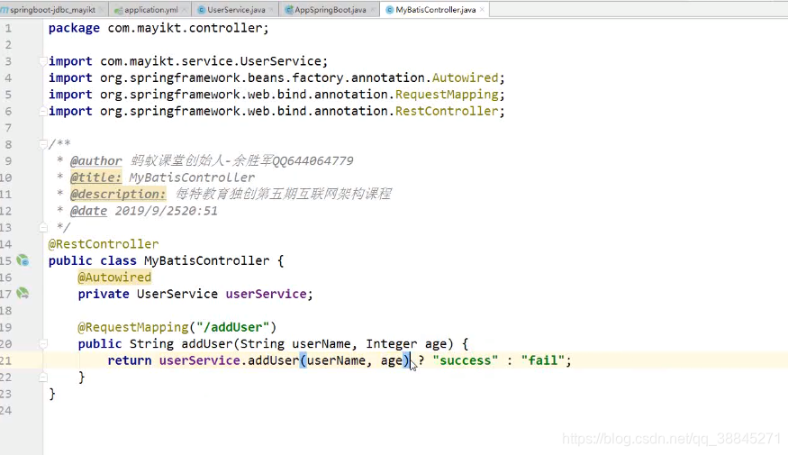
Task: Click the MyBatisController class name on line 15
Action: [206, 260]
